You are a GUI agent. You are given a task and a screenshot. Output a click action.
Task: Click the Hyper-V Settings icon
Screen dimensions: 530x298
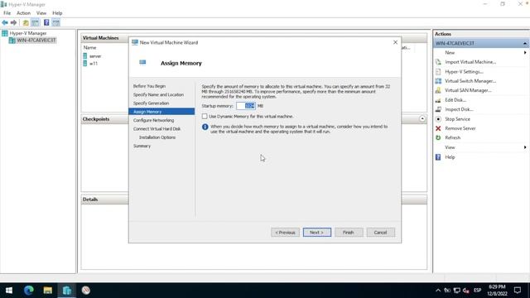438,72
